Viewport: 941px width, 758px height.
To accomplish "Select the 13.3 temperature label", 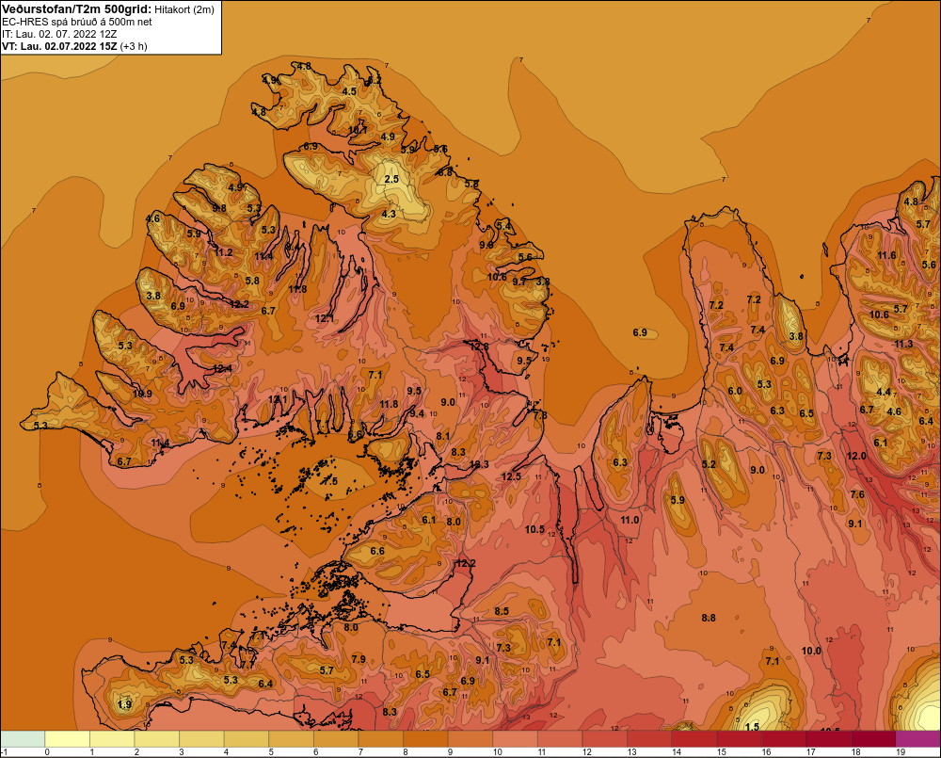I will pos(479,464).
